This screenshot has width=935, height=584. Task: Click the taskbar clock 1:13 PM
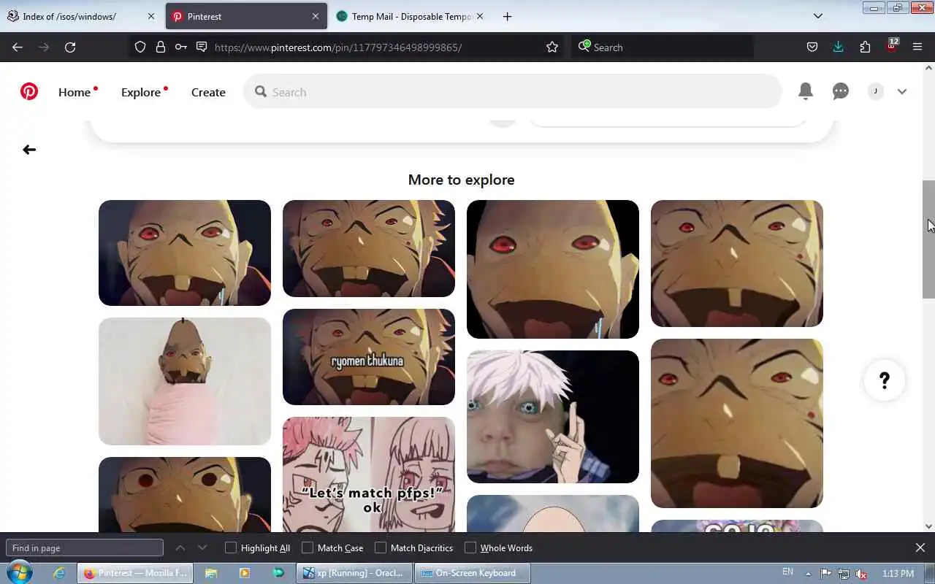(x=898, y=574)
